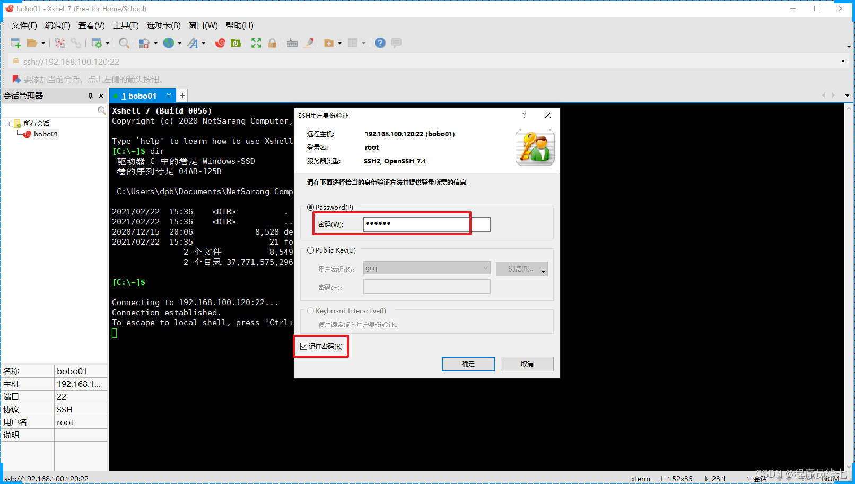Add a new tab with plus button

[182, 96]
